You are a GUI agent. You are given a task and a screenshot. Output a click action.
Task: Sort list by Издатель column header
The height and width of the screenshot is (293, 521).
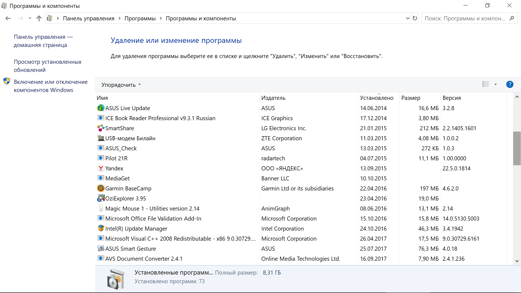point(273,98)
